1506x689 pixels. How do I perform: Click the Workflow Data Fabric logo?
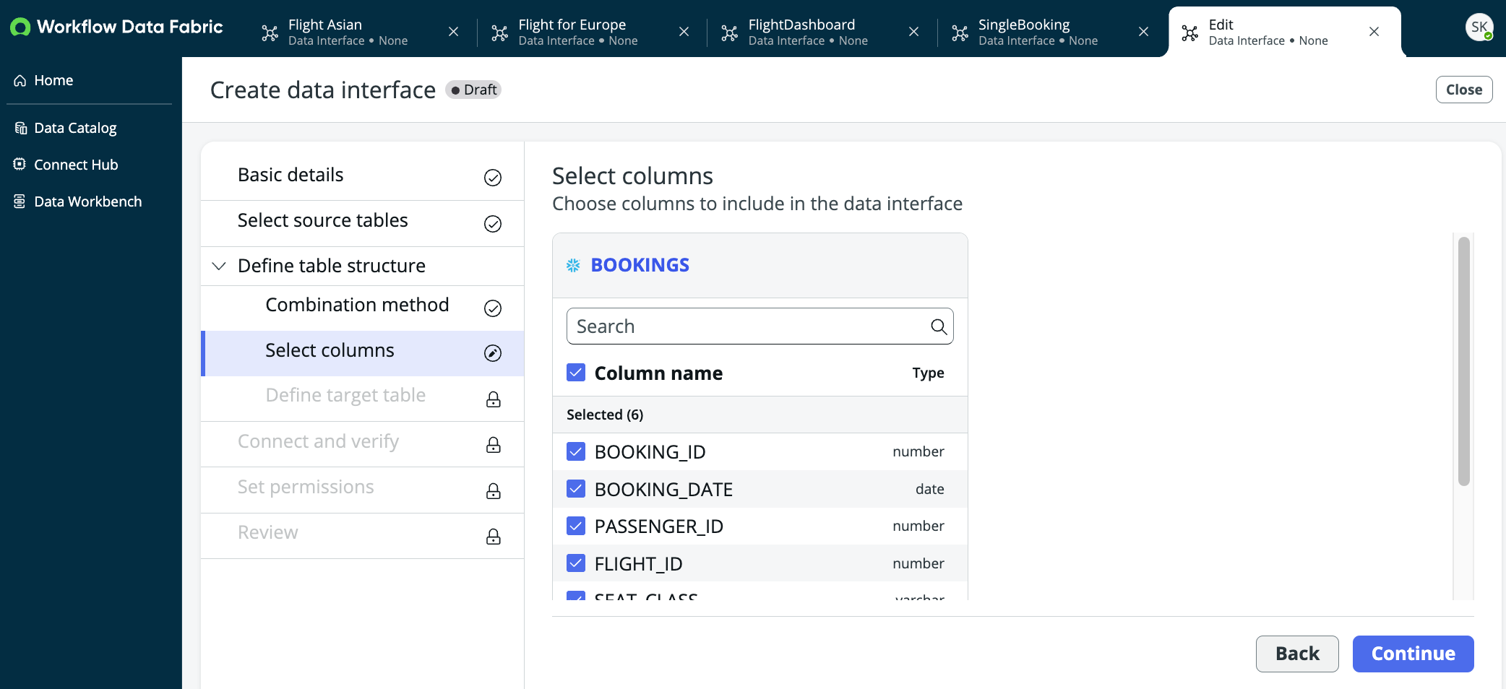tap(116, 27)
